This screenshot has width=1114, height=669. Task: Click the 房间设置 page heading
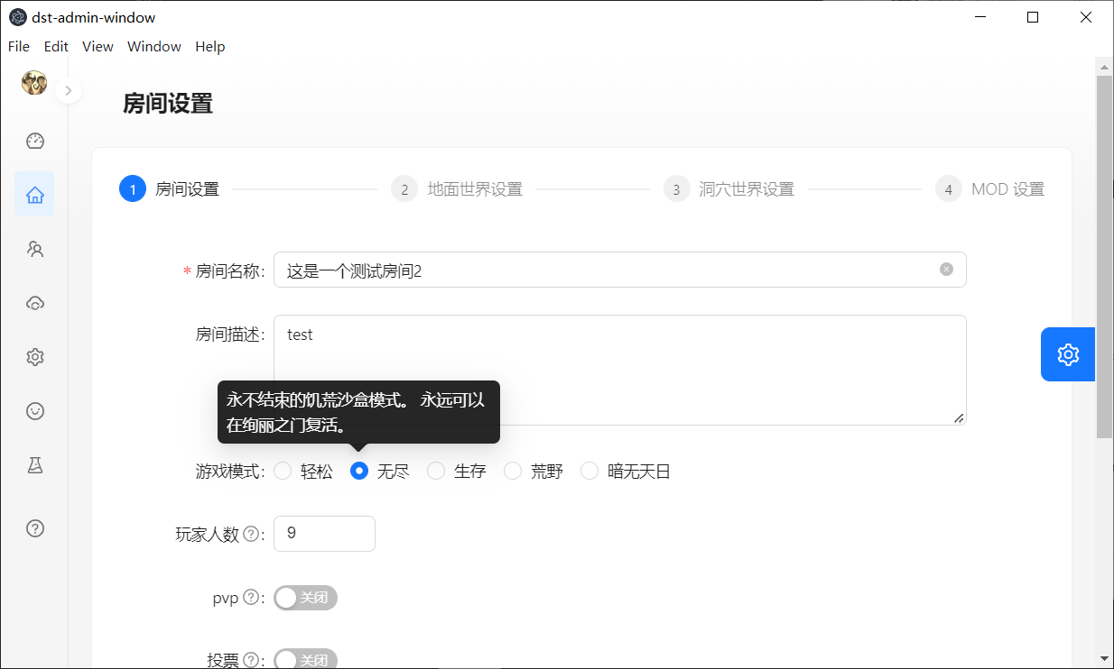(168, 104)
